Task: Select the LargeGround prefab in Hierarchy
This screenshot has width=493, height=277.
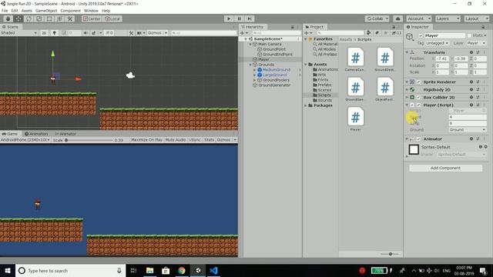Action: [x=274, y=75]
